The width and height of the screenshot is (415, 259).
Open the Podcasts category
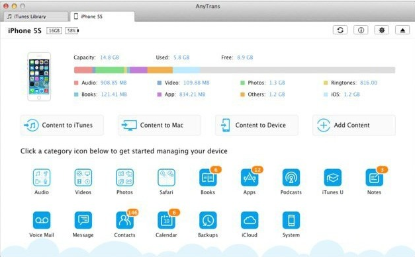(x=291, y=177)
